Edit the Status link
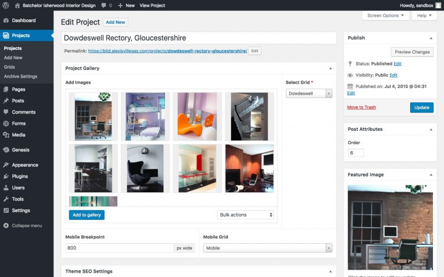 (397, 64)
